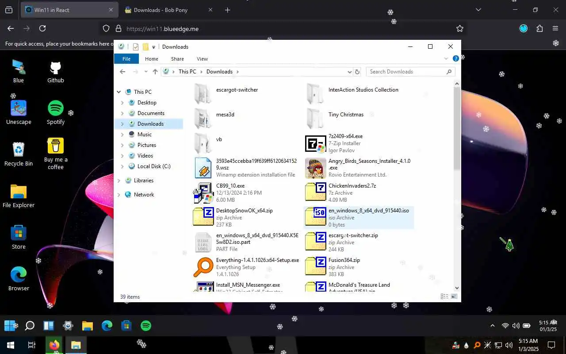Go up one folder level
The image size is (566, 354).
155,72
